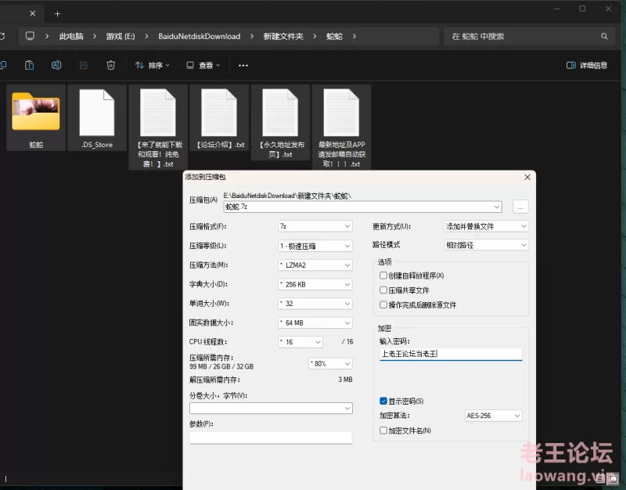Select the 【论坛介绍】.txt file
626x490 pixels.
point(219,118)
